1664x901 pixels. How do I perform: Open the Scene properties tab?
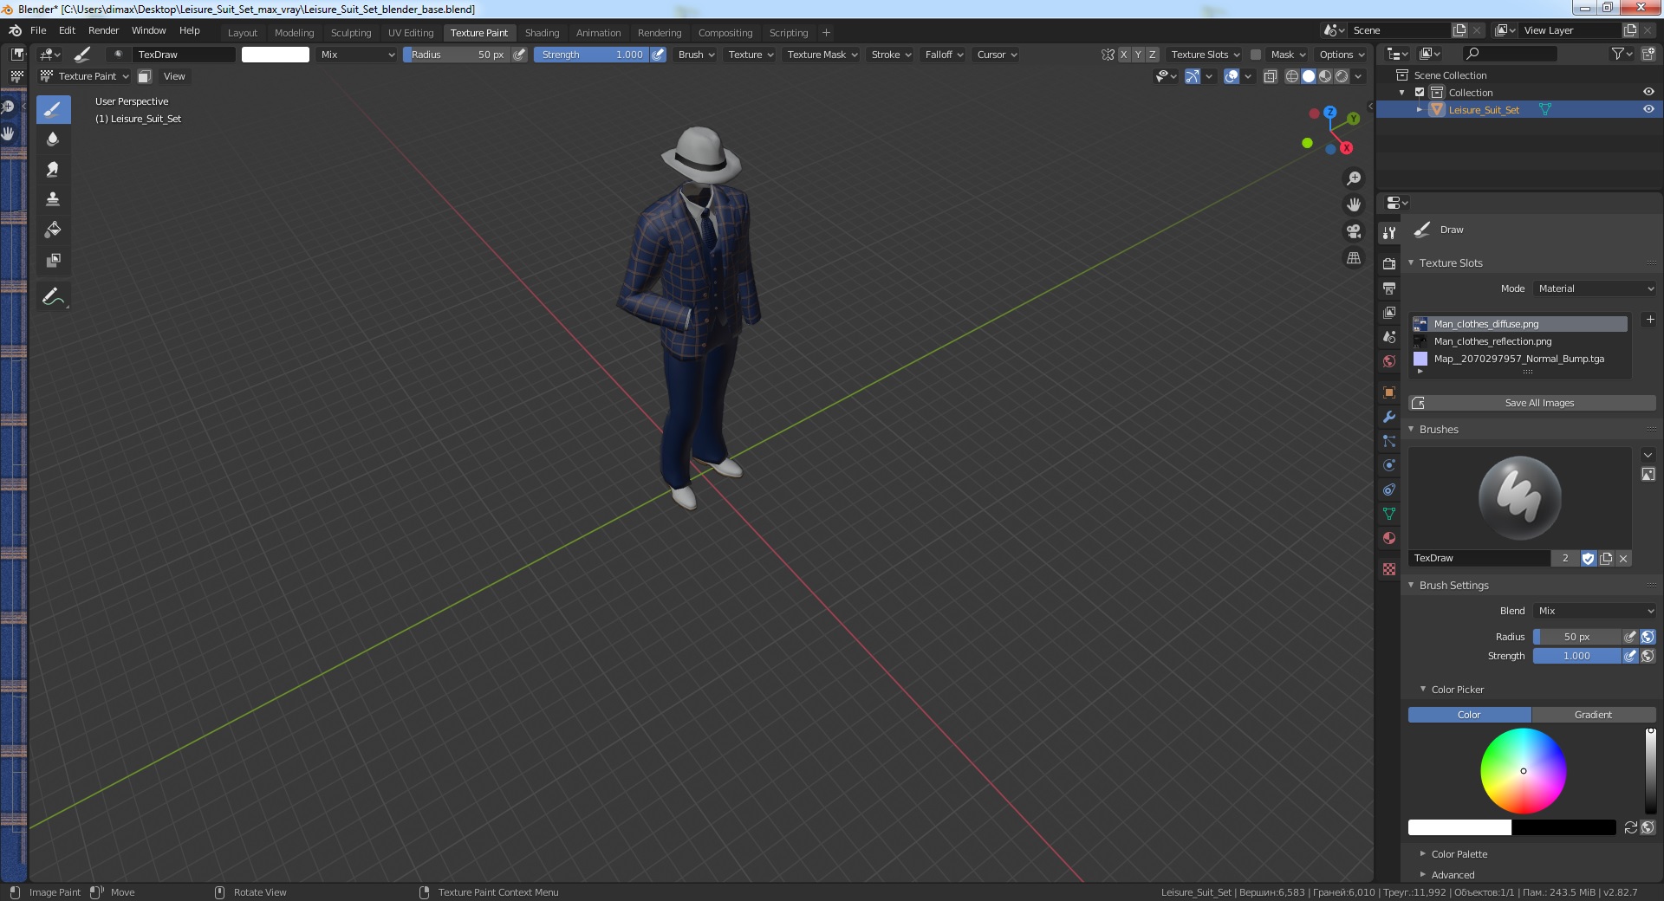point(1389,336)
